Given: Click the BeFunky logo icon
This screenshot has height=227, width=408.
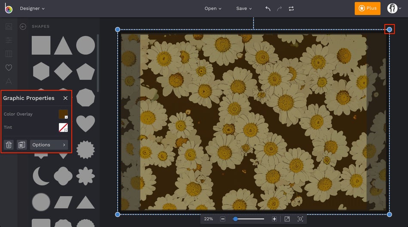Looking at the screenshot, I should click(x=9, y=9).
